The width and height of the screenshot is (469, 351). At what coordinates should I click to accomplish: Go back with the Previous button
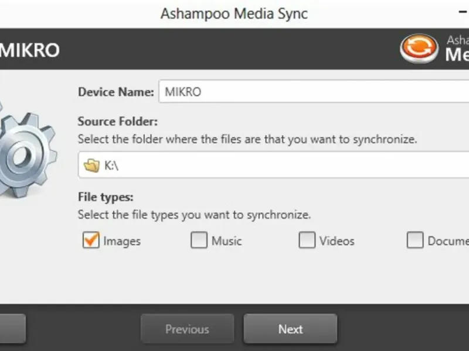[x=187, y=329]
